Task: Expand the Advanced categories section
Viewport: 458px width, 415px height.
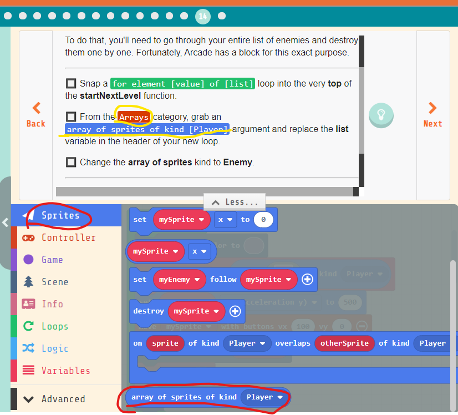Action: click(66, 399)
